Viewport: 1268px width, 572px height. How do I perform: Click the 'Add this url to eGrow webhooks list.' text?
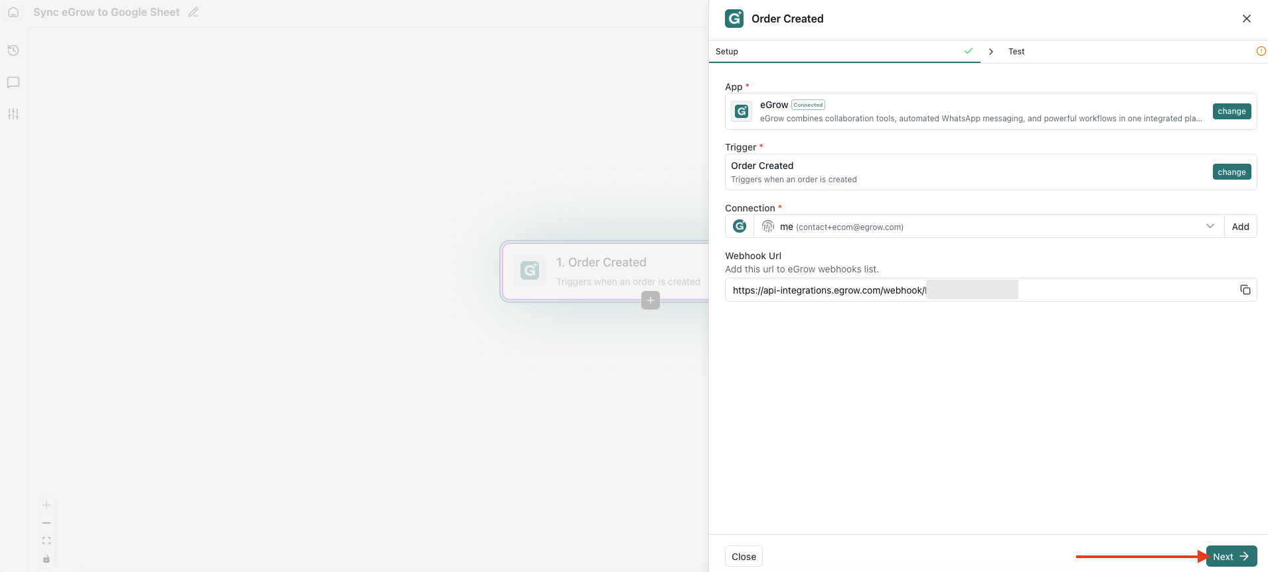coord(802,269)
